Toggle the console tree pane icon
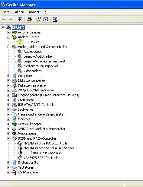This screenshot has height=187, width=143. [x=20, y=19]
